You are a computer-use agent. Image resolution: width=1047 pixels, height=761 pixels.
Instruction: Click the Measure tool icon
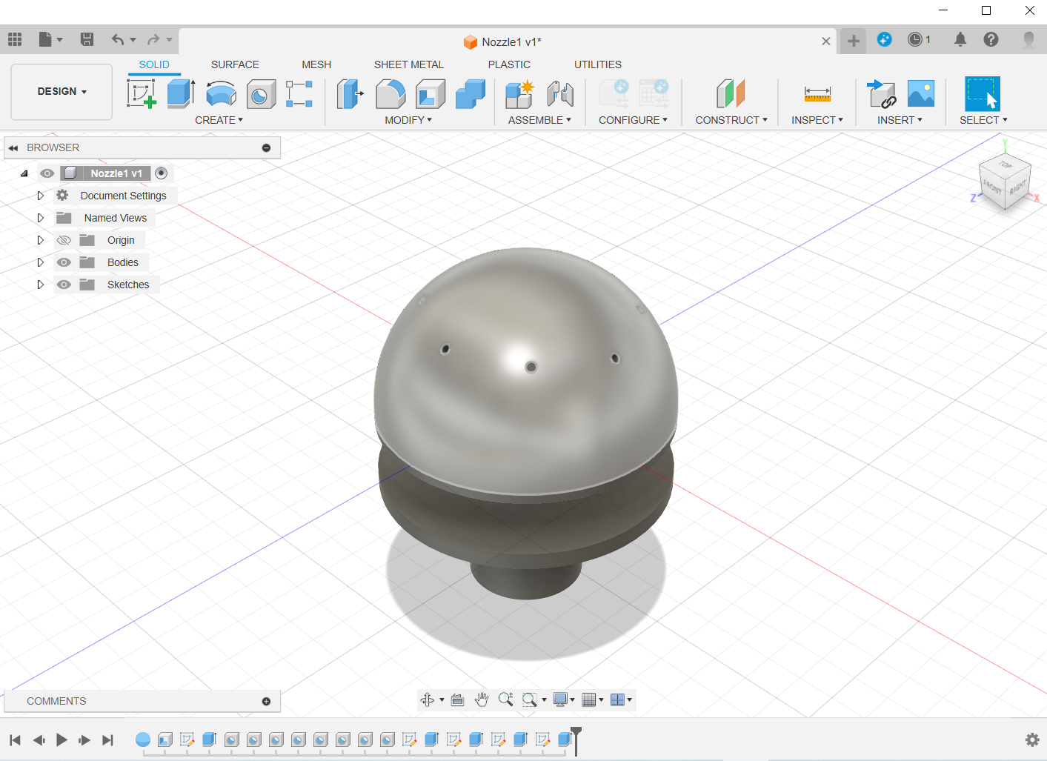(817, 94)
